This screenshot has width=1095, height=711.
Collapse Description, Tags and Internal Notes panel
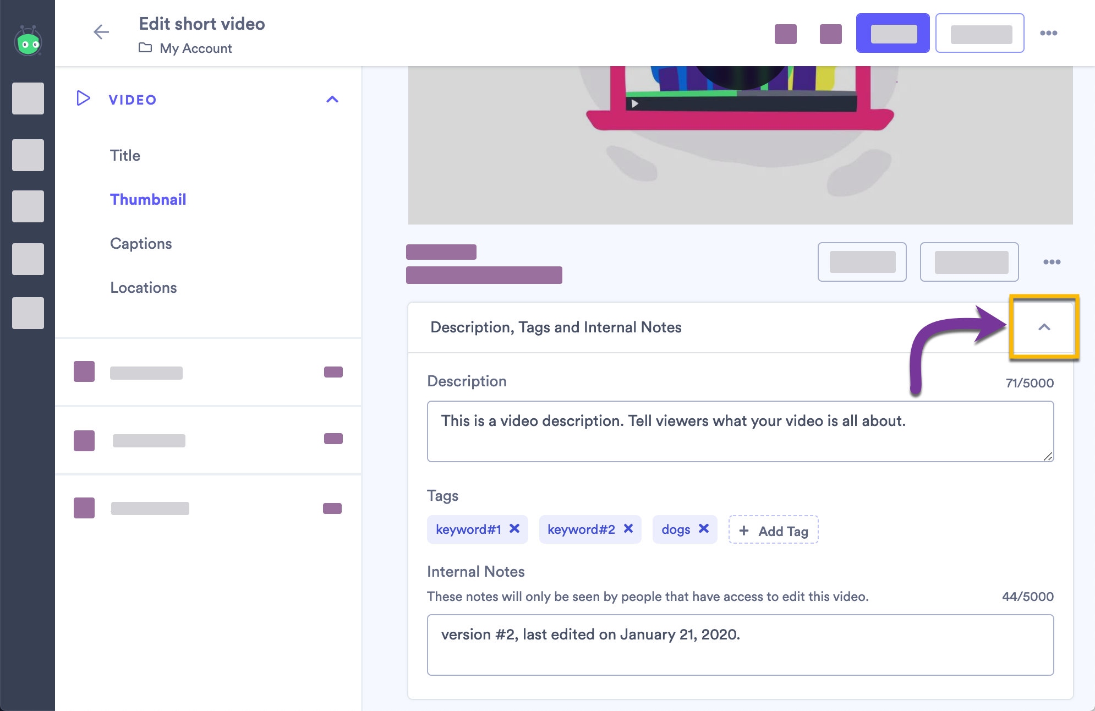pos(1044,327)
